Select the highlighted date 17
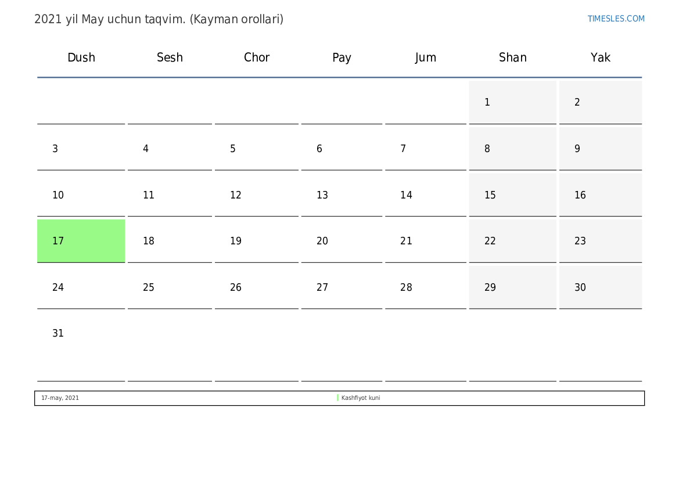The width and height of the screenshot is (679, 480). point(81,241)
